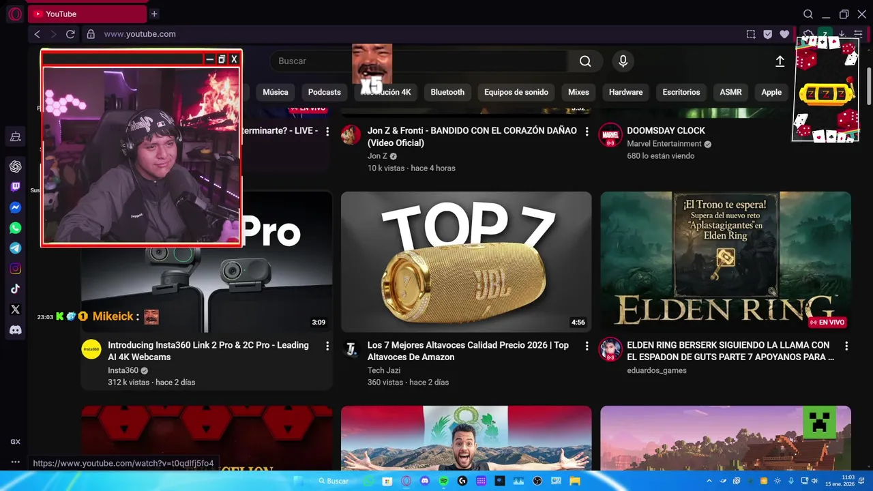
Task: Open options menu for DOOMSDAY CLOCK
Action: coord(846,132)
